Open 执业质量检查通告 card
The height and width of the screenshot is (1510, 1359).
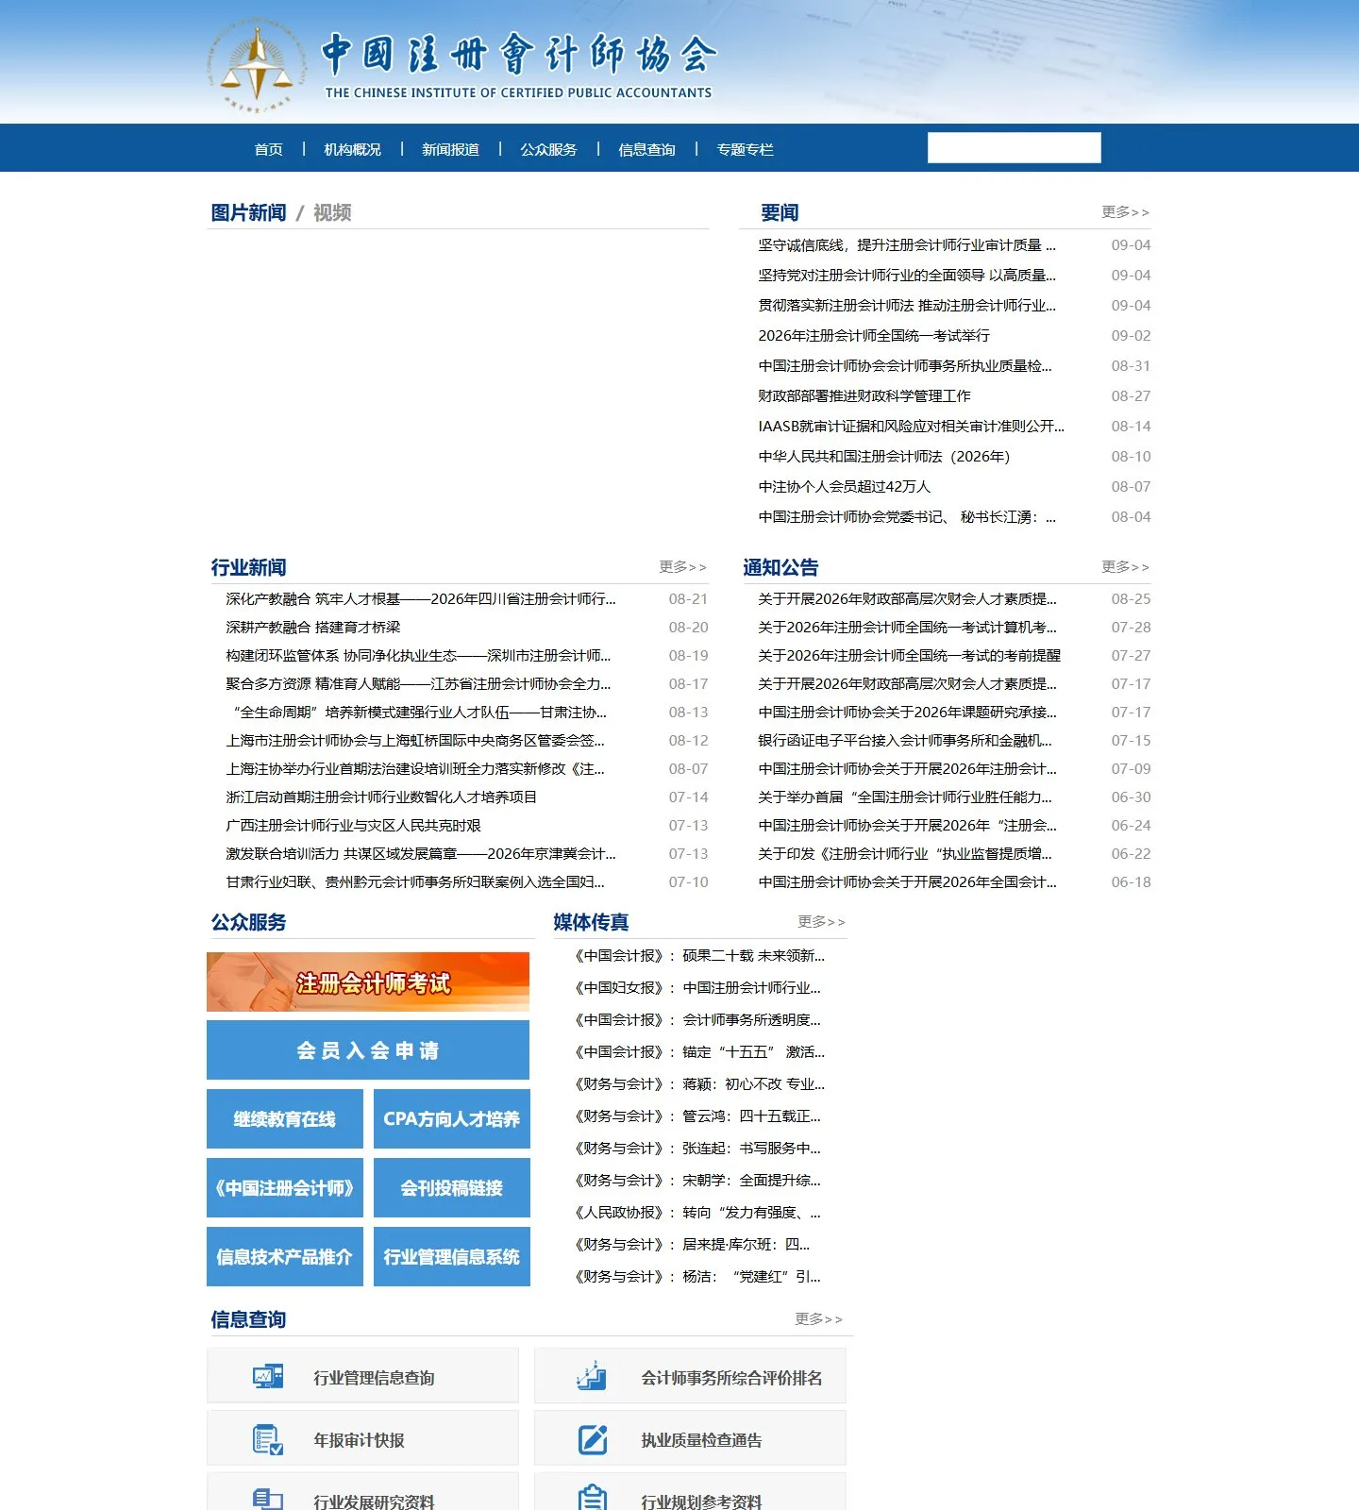pyautogui.click(x=690, y=1437)
